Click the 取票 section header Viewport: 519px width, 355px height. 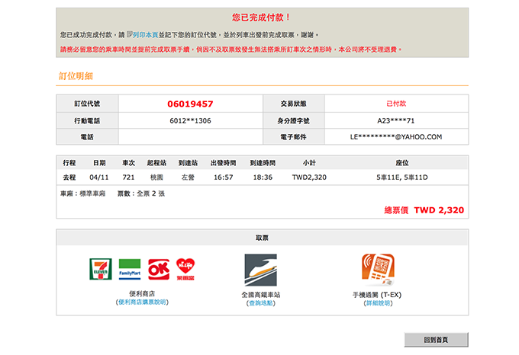(262, 238)
